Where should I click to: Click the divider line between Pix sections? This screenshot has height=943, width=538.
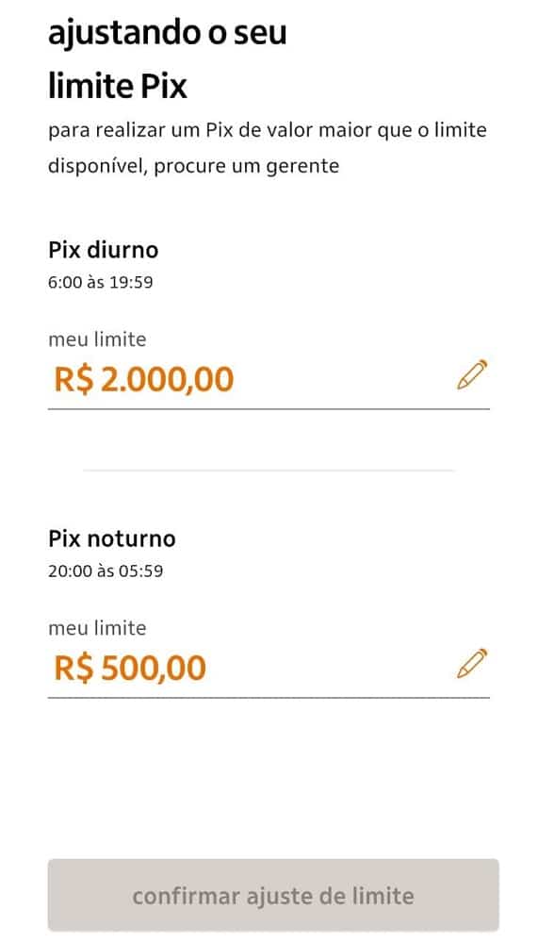269,471
